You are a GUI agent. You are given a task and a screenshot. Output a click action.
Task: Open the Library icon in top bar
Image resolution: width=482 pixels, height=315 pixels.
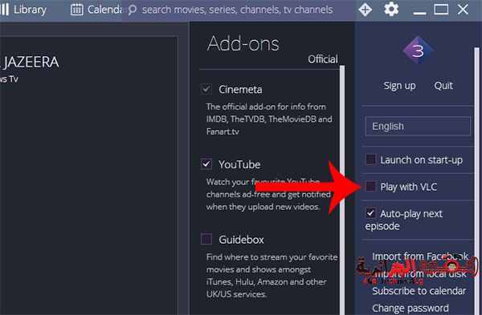(x=4, y=10)
